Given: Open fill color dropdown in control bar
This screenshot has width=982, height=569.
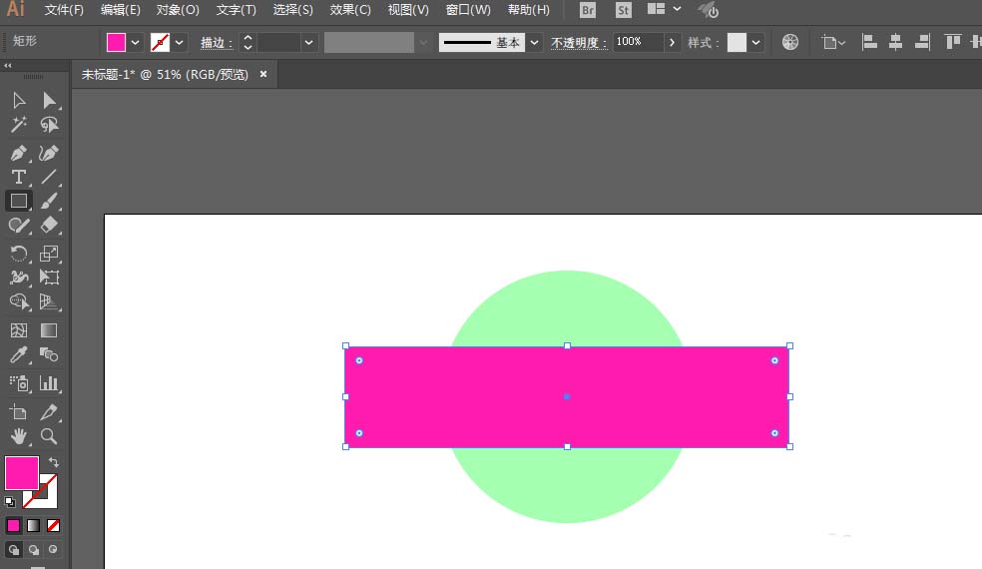Looking at the screenshot, I should [x=135, y=43].
